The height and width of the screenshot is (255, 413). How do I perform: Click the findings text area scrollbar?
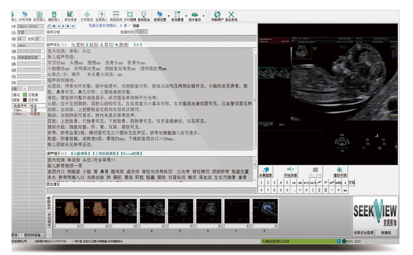coord(255,99)
